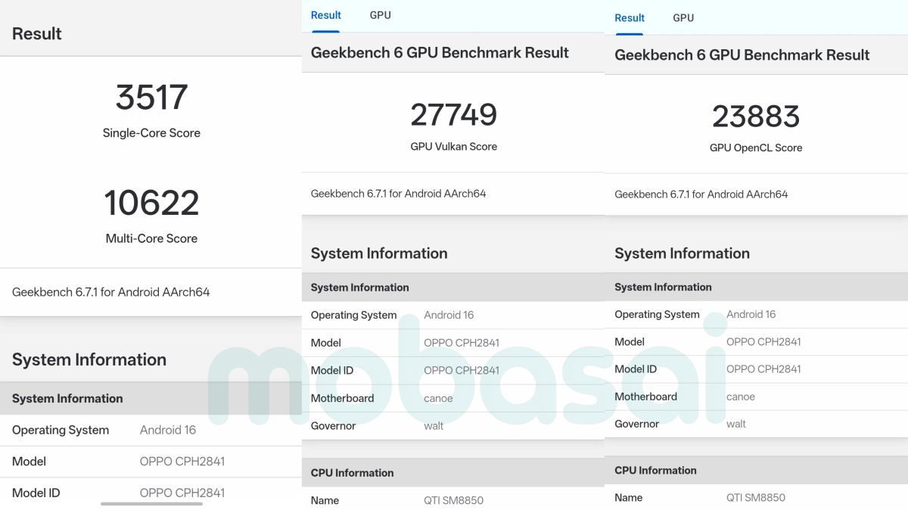908x510 pixels.
Task: Click Geekbench 6 GPU Benchmark Result heading, Vulkan panel
Action: coord(440,53)
